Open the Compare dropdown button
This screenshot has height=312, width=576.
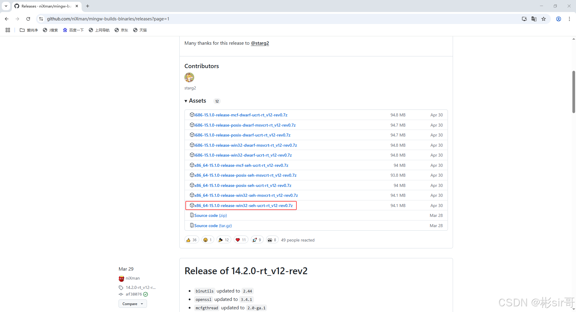point(133,304)
